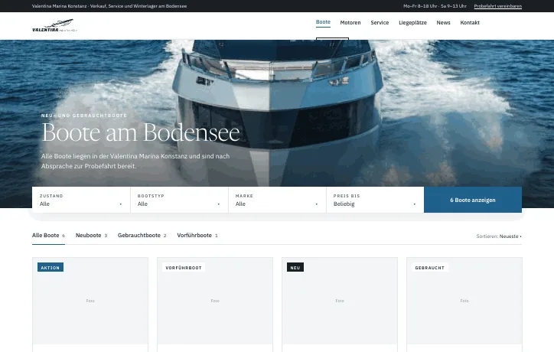Viewport: 554px width, 352px height.
Task: Switch to the Vorführboote tab
Action: tap(197, 236)
